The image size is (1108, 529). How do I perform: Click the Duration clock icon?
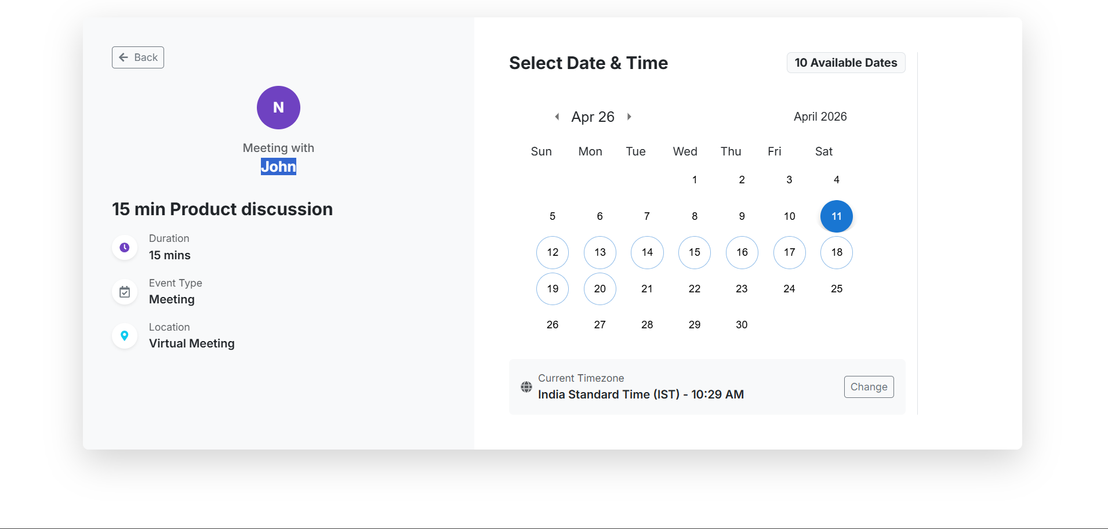pos(125,247)
